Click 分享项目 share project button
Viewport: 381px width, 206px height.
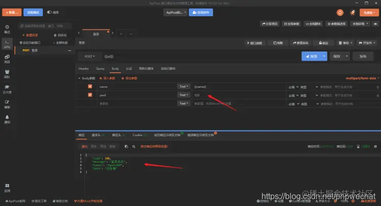coord(270,24)
